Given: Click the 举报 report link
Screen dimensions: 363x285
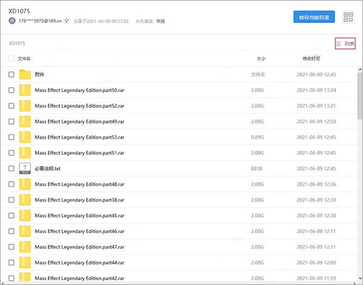Looking at the screenshot, I should [160, 21].
